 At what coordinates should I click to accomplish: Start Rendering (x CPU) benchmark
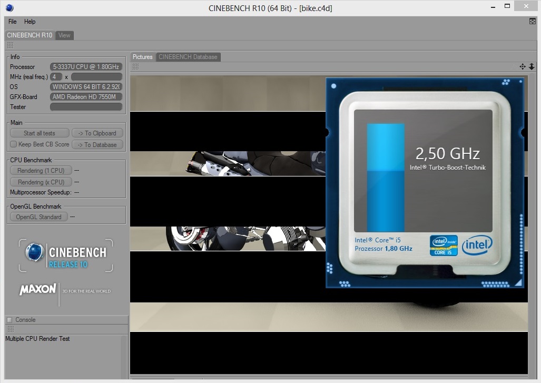tap(41, 182)
